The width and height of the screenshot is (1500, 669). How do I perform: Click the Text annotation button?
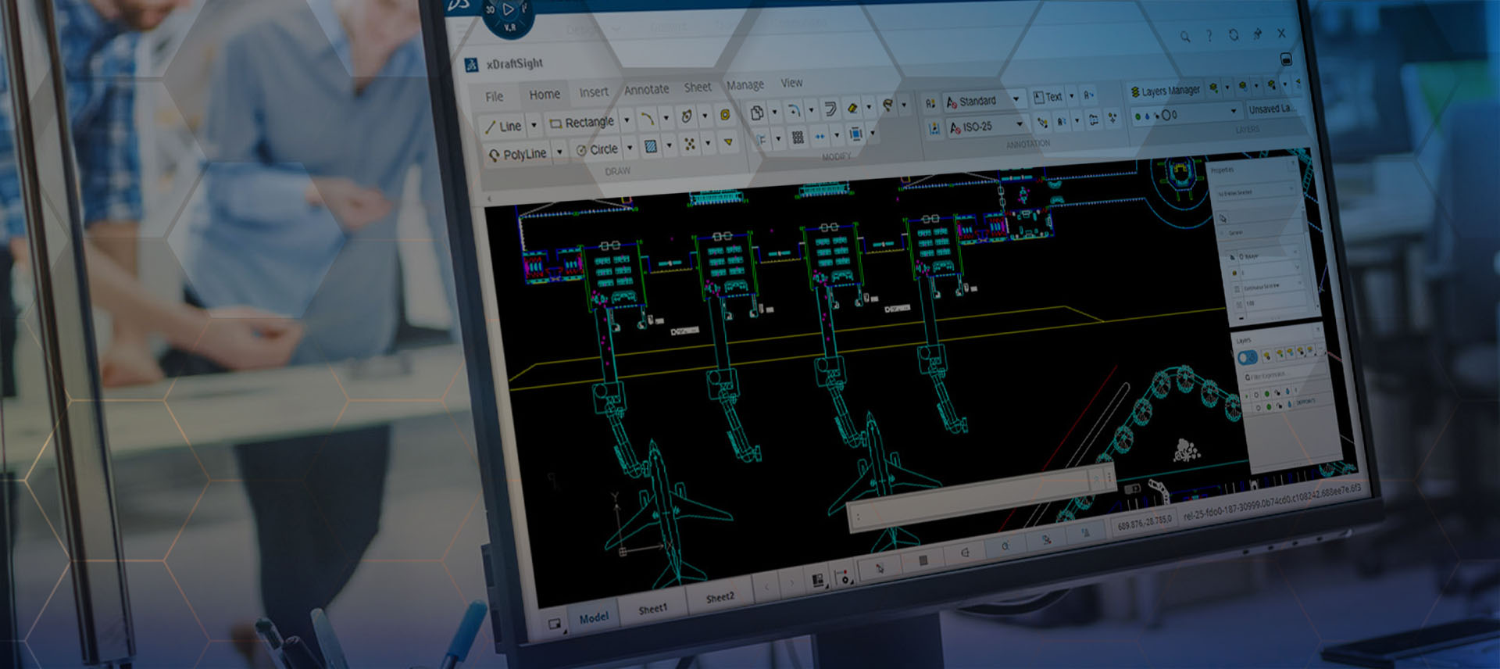click(x=1048, y=97)
